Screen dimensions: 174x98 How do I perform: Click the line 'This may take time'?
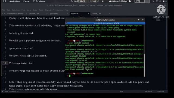click(21, 63)
